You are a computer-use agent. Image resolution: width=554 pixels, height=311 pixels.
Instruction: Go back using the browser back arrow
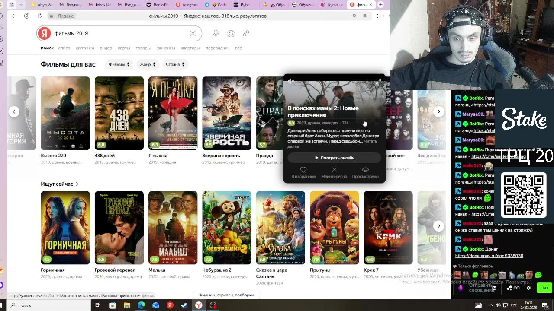(13, 16)
